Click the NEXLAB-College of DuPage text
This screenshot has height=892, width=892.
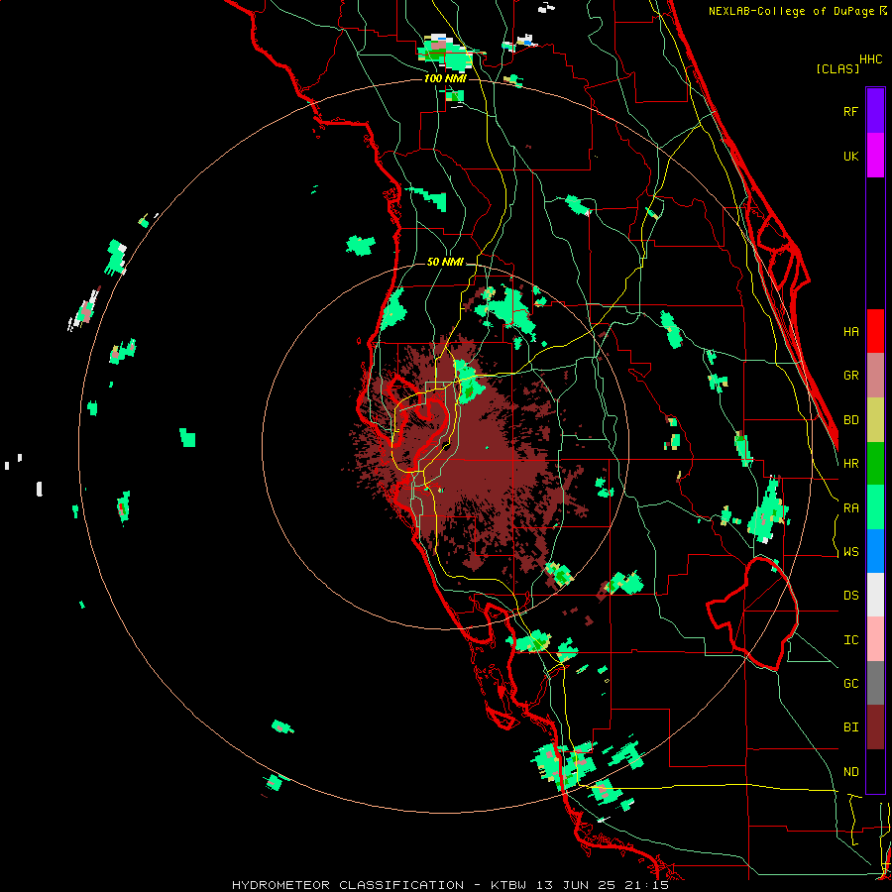coord(791,11)
